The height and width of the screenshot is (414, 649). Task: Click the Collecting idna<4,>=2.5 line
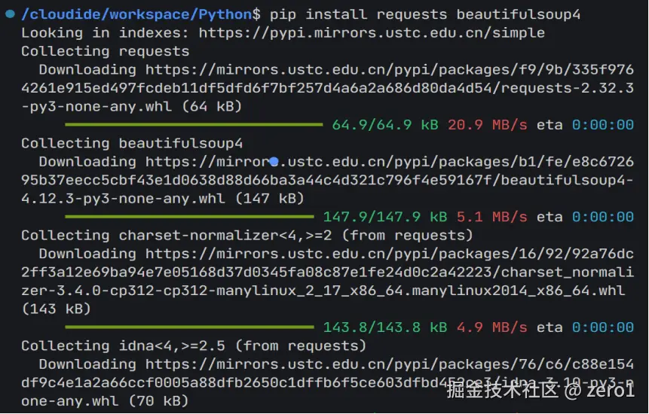coord(194,346)
